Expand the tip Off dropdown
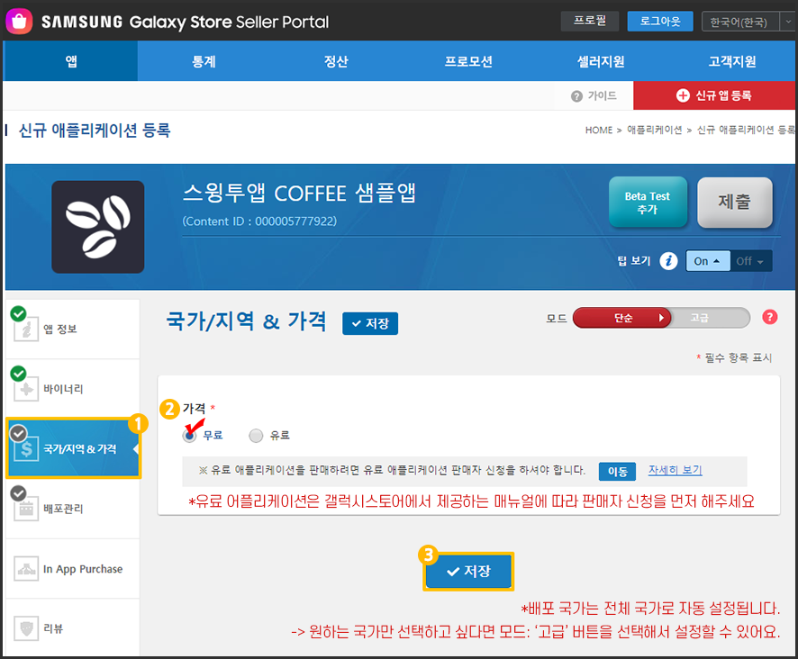 coord(750,261)
